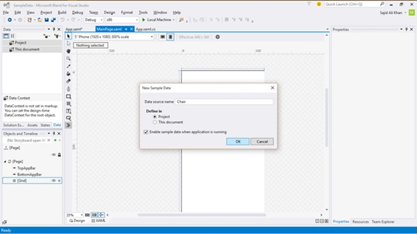Click the feedback smiley icon

pos(318,4)
